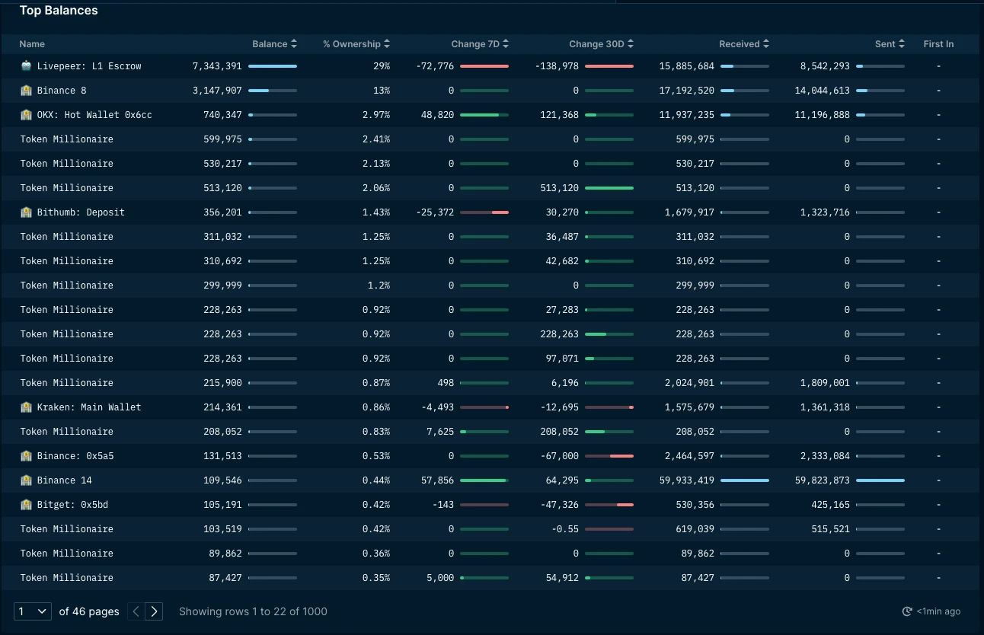
Task: Click the Binance 14 exchange icon
Action: [27, 480]
